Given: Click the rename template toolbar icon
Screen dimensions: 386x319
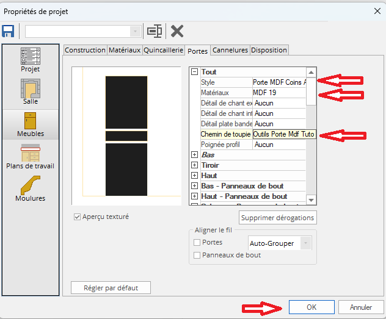Looking at the screenshot, I should [155, 31].
